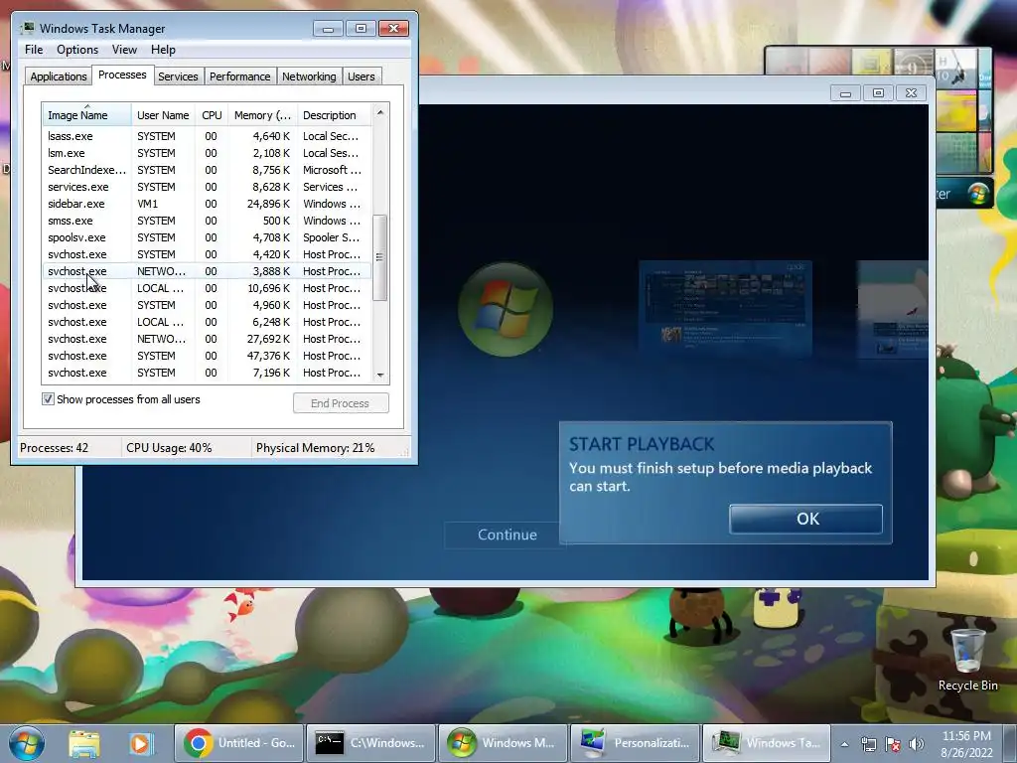Click the Windows logo in Media Center
1017x763 pixels.
506,309
